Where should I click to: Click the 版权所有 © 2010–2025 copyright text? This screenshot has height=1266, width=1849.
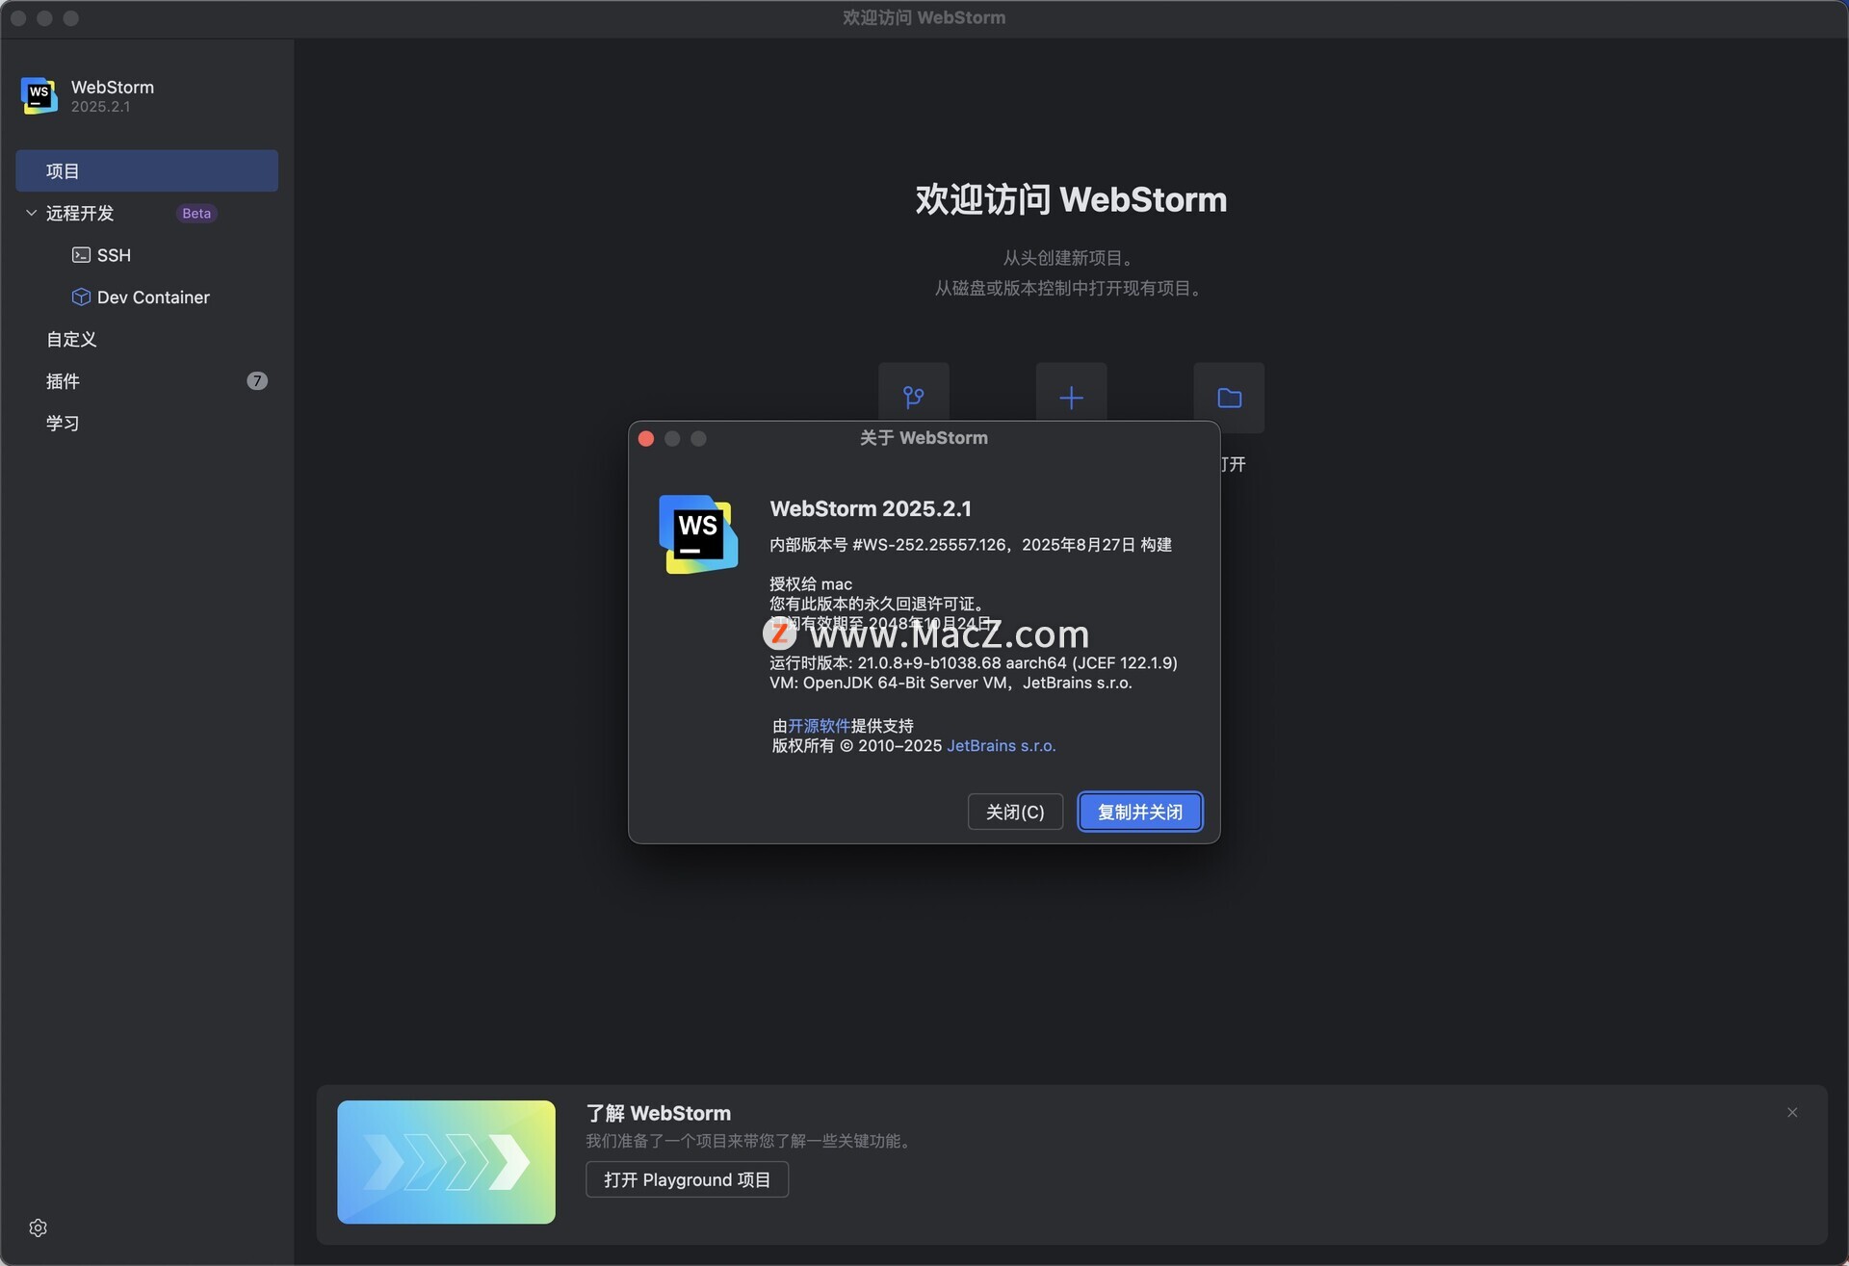(856, 745)
